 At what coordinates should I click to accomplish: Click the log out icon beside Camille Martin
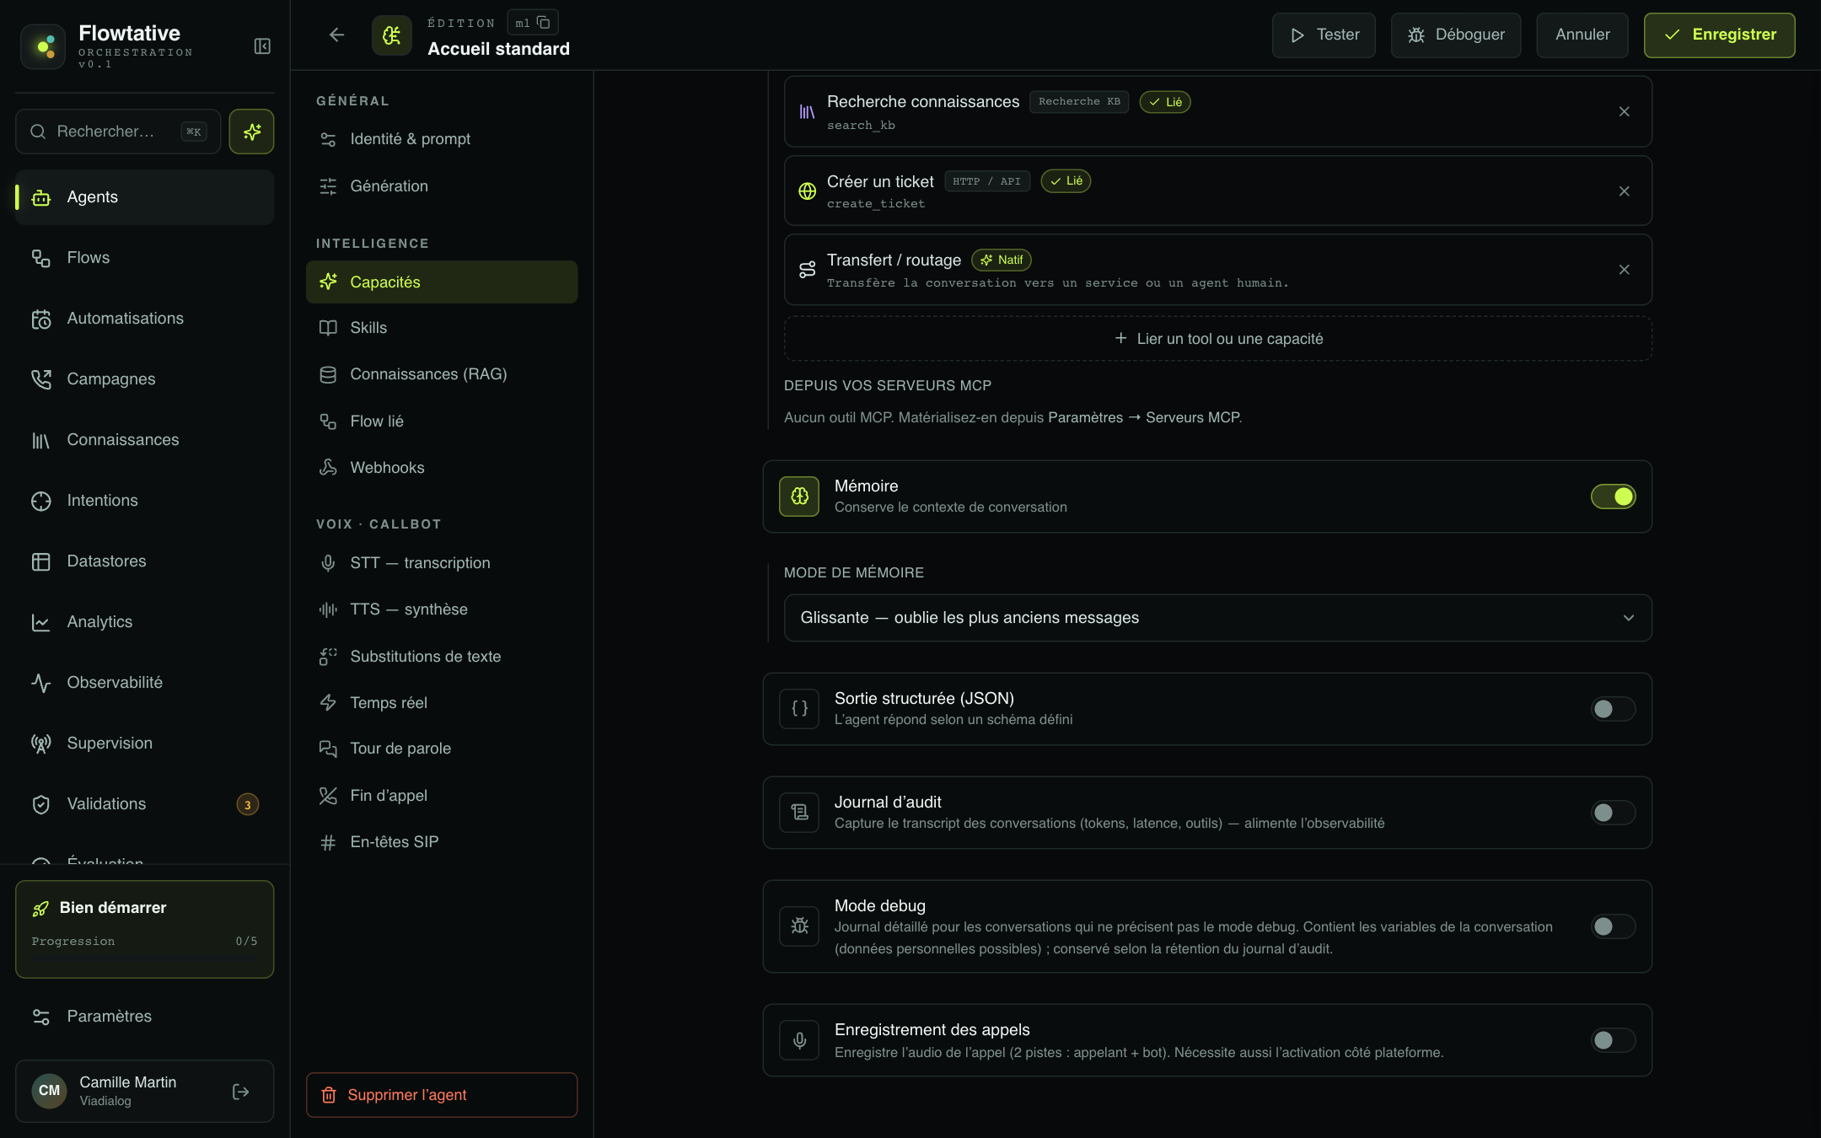click(240, 1092)
